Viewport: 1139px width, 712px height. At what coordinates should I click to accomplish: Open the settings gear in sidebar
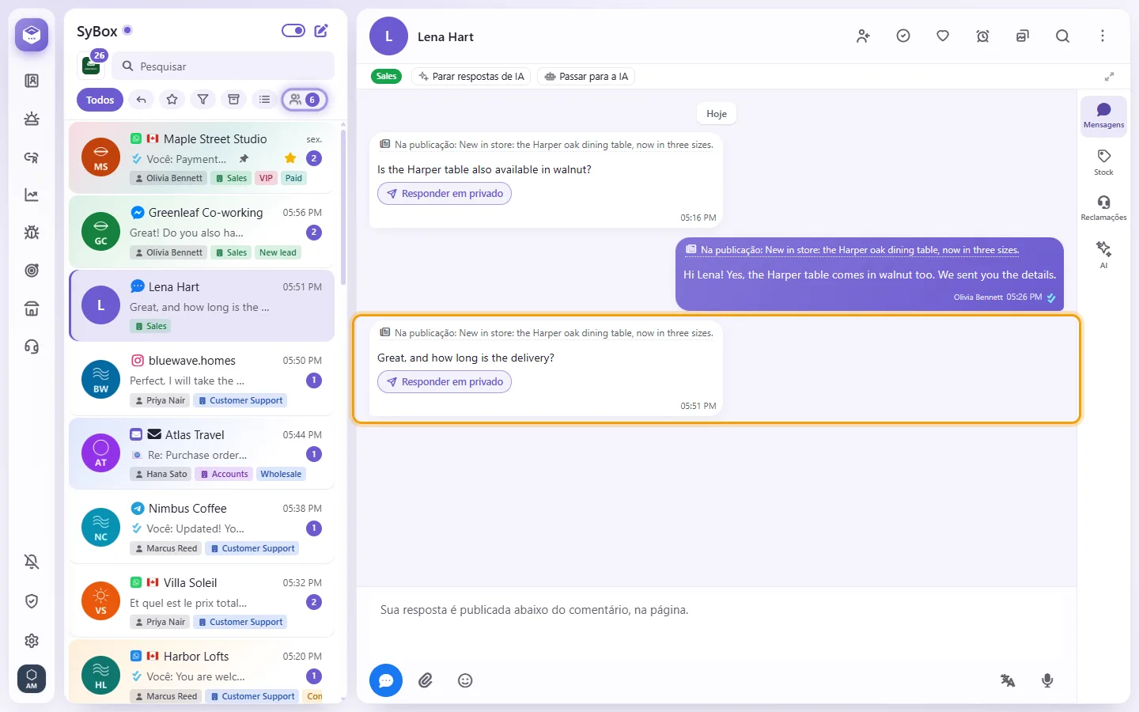[32, 641]
